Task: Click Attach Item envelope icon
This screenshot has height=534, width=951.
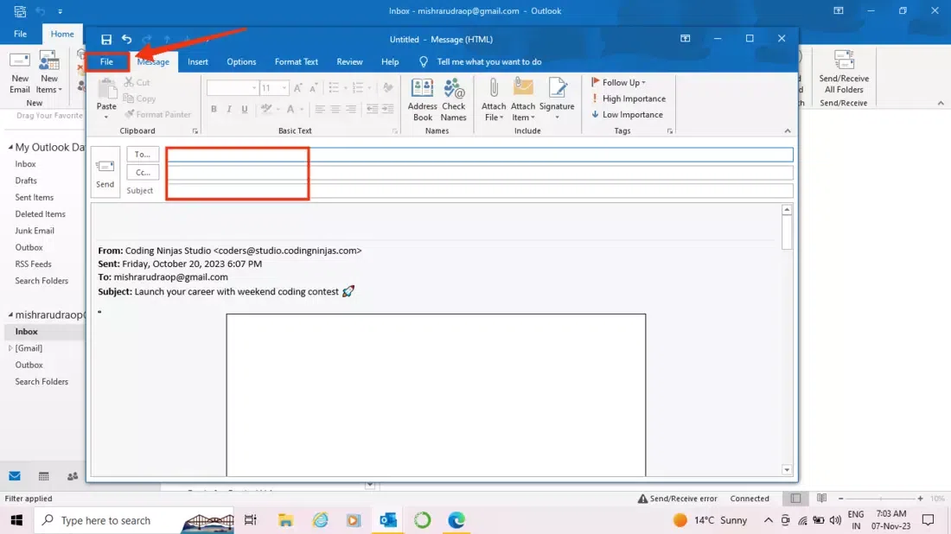Action: click(x=523, y=87)
